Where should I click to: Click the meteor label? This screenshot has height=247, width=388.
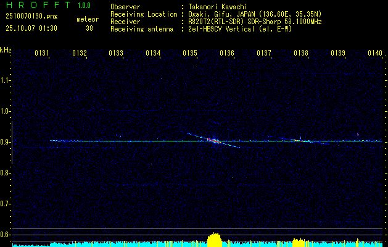[x=88, y=19]
